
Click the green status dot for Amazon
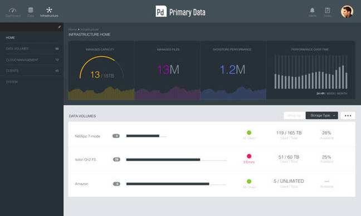(x=249, y=181)
